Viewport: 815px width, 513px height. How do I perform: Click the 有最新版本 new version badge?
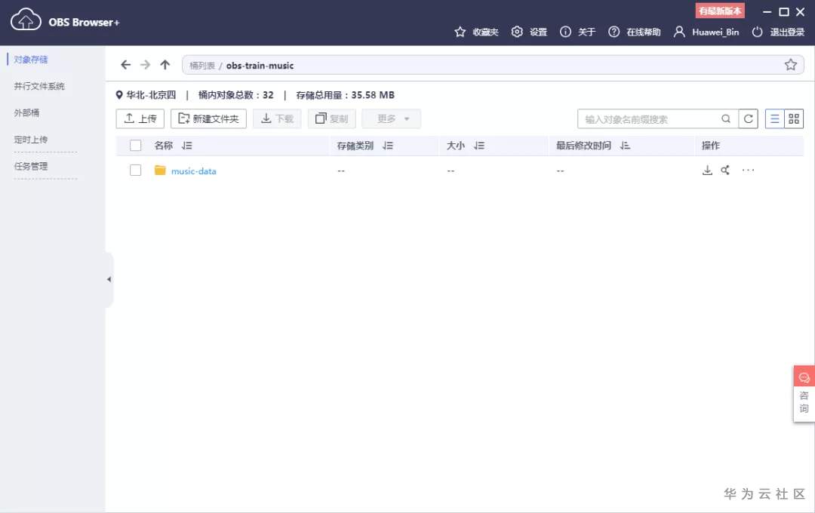(x=720, y=11)
